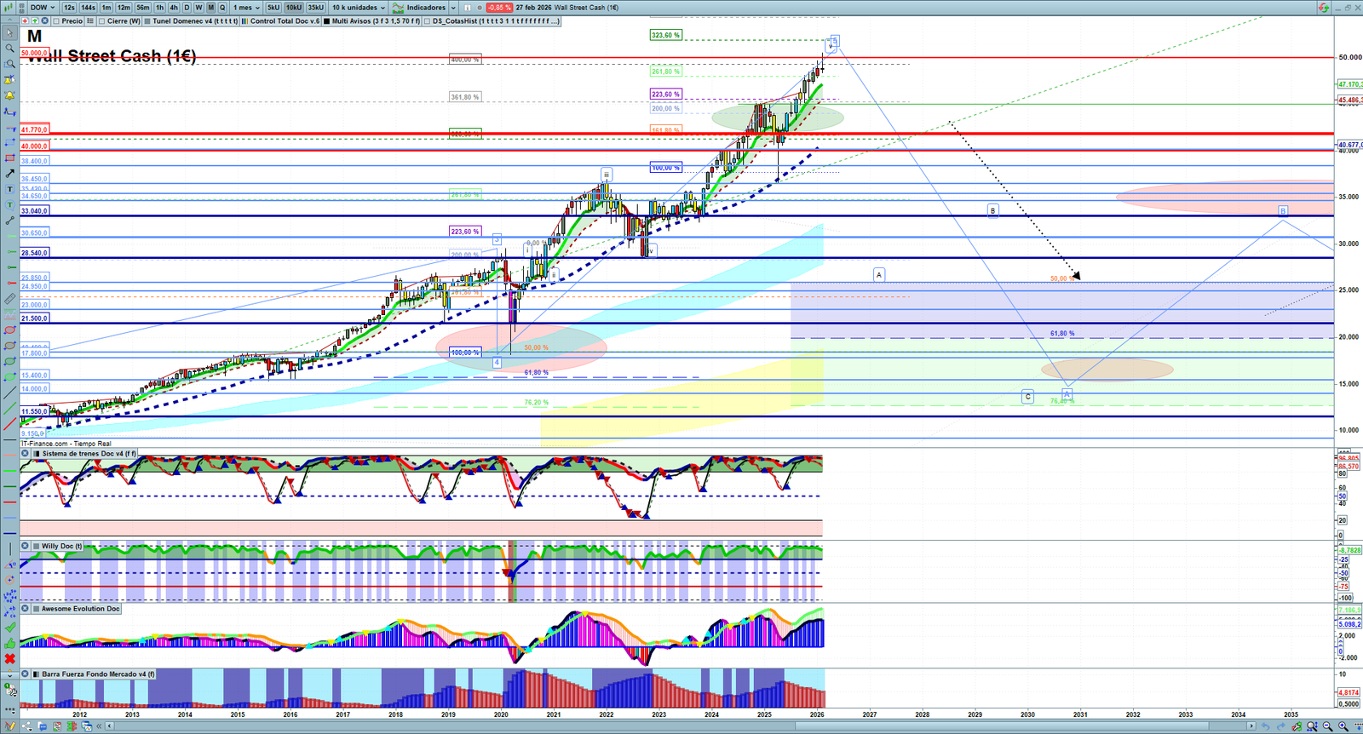Image resolution: width=1363 pixels, height=734 pixels.
Task: Click the Tunel Domenec v4 color swatch
Action: pyautogui.click(x=147, y=21)
